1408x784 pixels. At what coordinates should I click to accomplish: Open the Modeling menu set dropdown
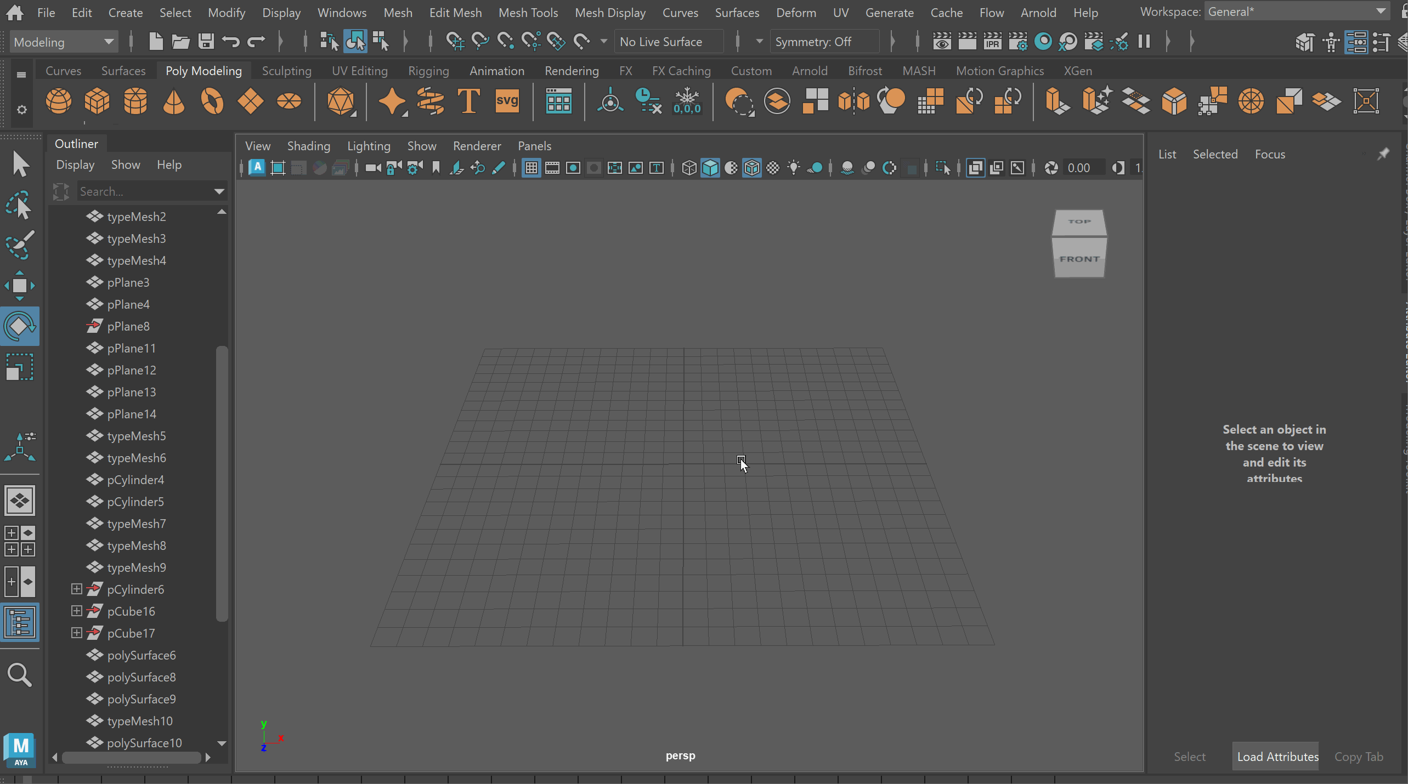64,42
